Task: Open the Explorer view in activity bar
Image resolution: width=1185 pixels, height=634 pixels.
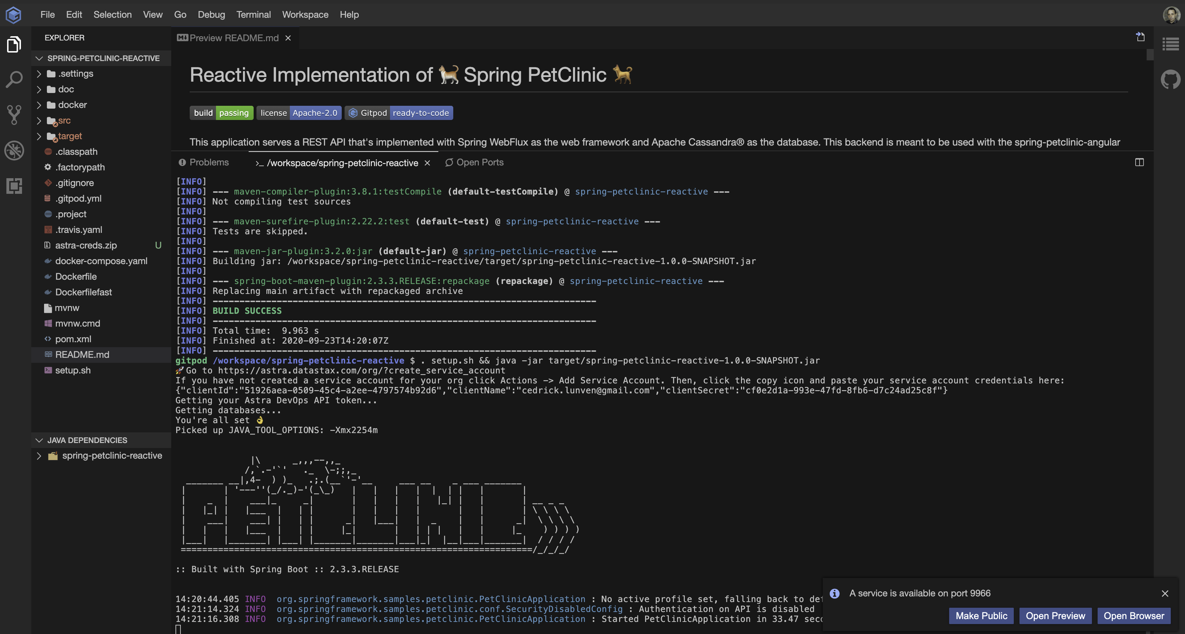Action: click(14, 45)
